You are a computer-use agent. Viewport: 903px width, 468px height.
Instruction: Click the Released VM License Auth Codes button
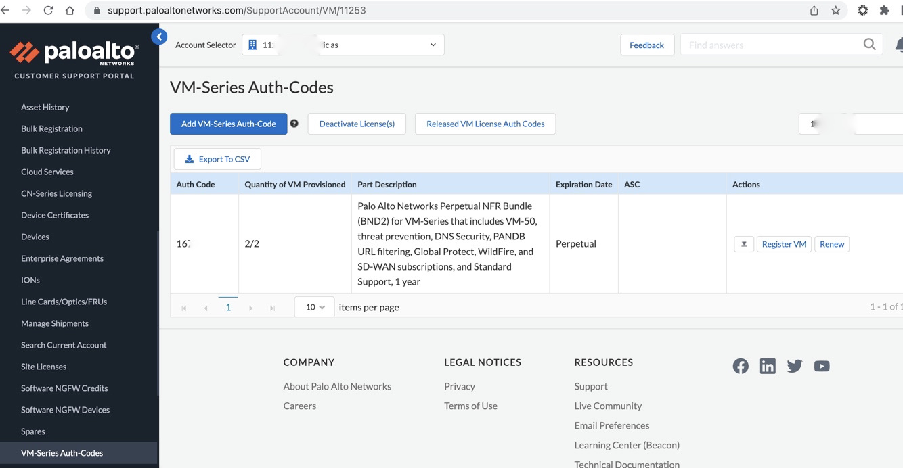pos(485,124)
